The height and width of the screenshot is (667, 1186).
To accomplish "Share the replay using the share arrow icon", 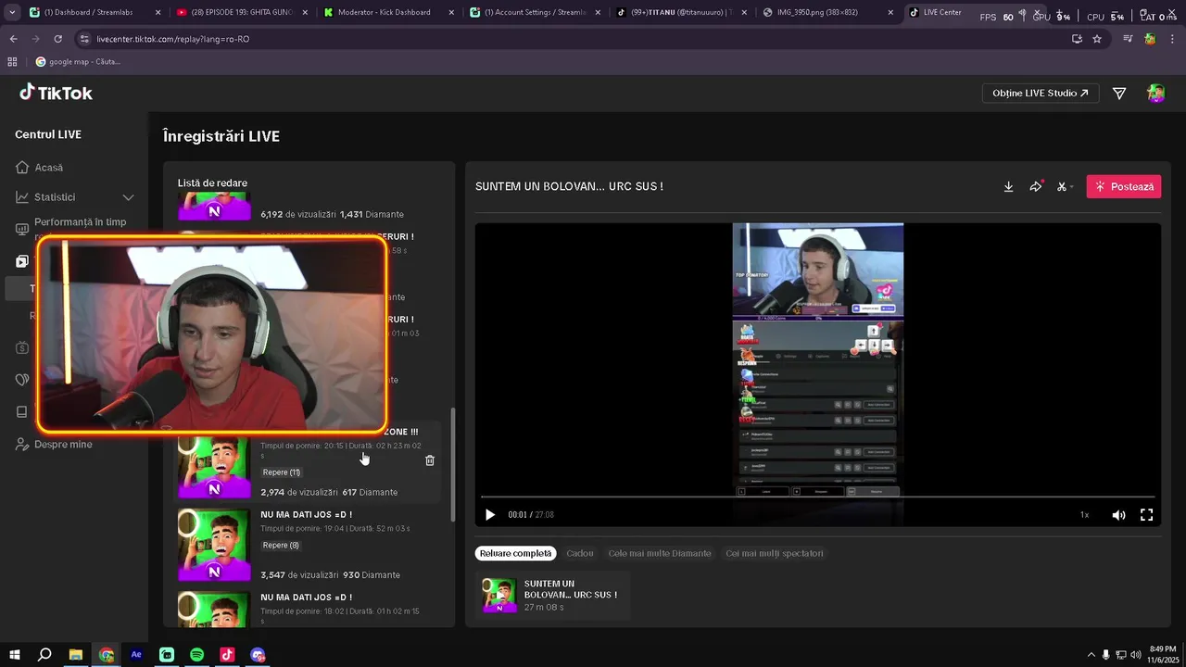I will (x=1035, y=186).
